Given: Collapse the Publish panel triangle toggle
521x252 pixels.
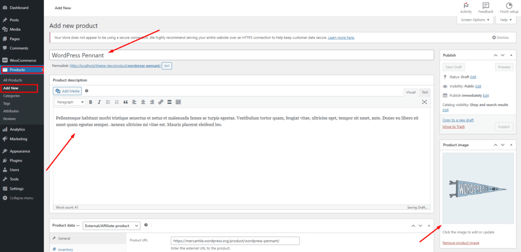Looking at the screenshot, I should coord(511,55).
